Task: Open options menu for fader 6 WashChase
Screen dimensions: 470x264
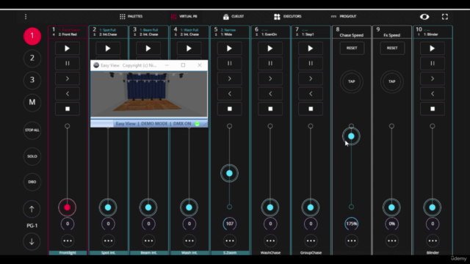Action: [270, 241]
